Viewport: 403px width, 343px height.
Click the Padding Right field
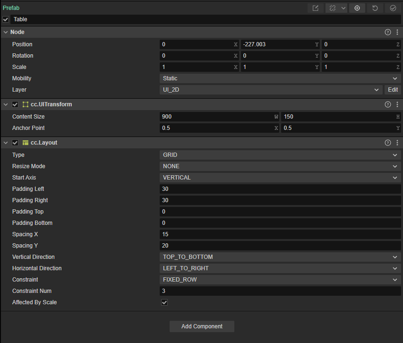[280, 200]
